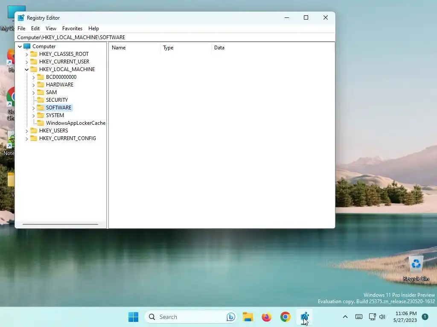
Task: Click the HKEY_CLASSES_ROOT folder icon
Action: tap(34, 54)
